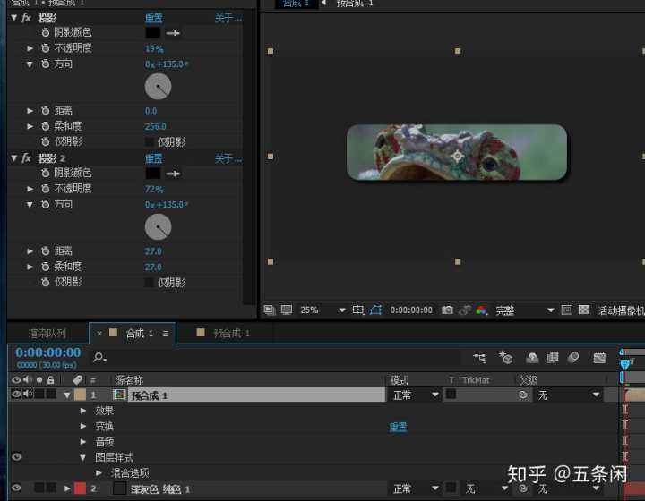Toggle stopwatch for 距离 at 27.0 in 投影 2
This screenshot has width=645, height=501.
coord(46,250)
